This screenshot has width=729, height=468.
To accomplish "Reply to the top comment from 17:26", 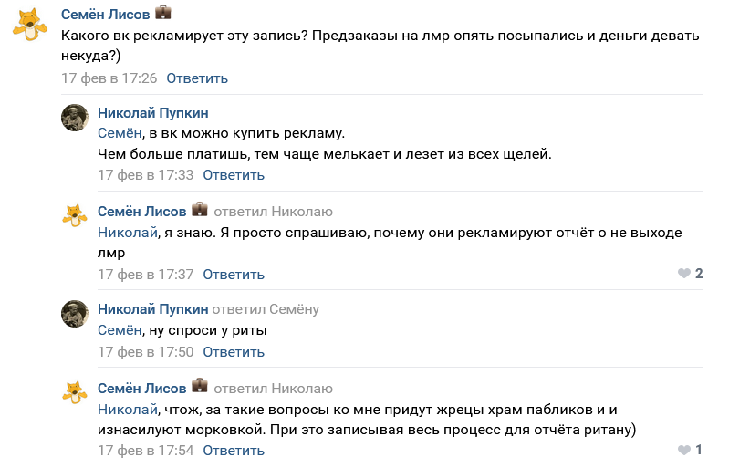I will (x=197, y=78).
